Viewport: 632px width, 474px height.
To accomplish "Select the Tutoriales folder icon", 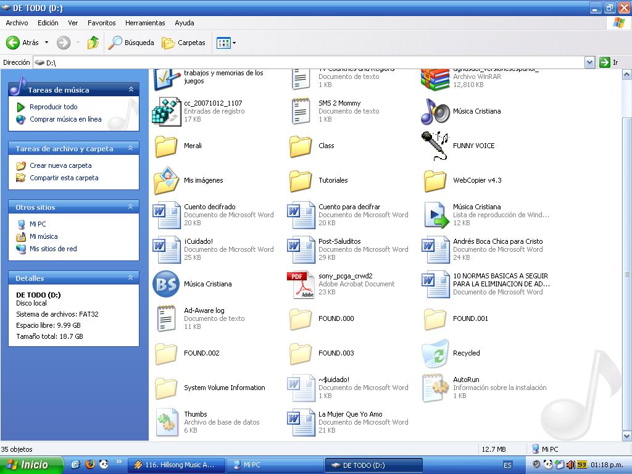I will pos(301,180).
